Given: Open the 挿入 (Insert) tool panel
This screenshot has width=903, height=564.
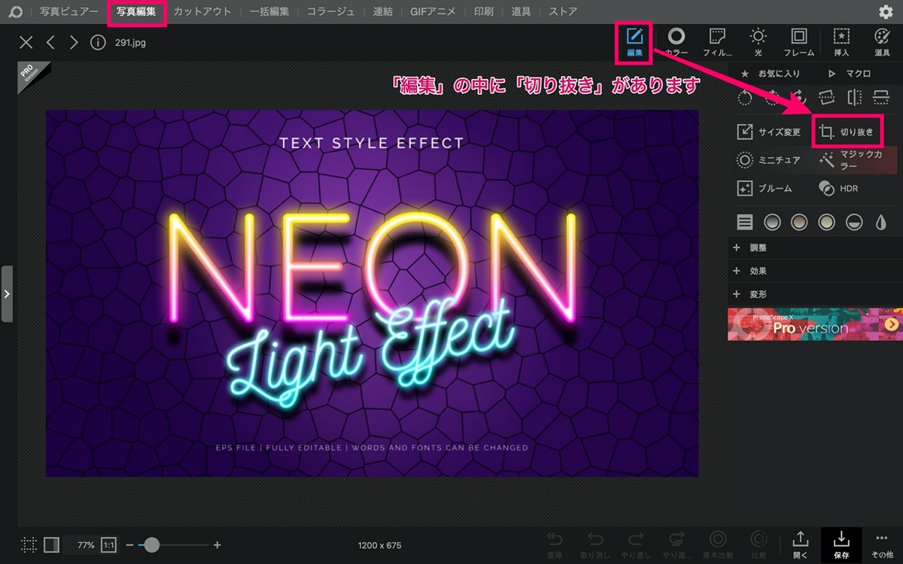Looking at the screenshot, I should (x=841, y=41).
